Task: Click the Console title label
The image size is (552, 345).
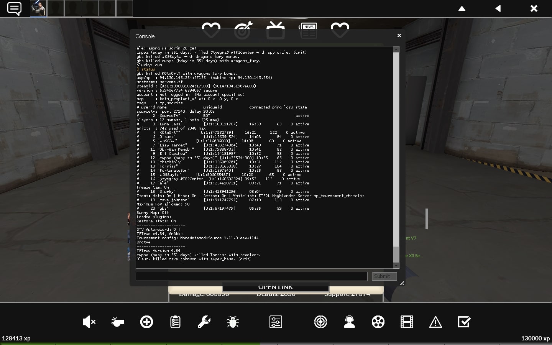Action: (145, 36)
